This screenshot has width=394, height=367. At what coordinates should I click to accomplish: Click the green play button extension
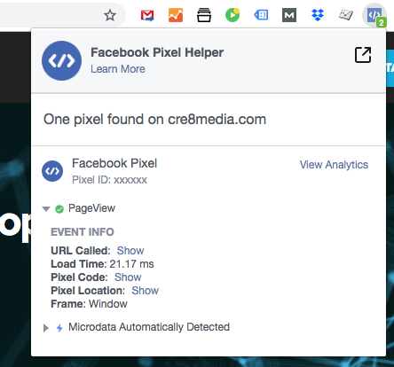tap(232, 15)
